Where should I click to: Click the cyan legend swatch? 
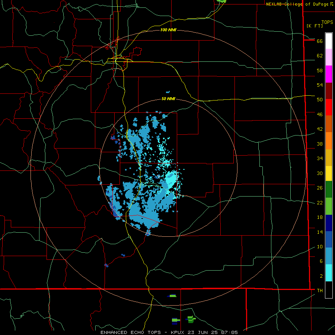[329, 273]
